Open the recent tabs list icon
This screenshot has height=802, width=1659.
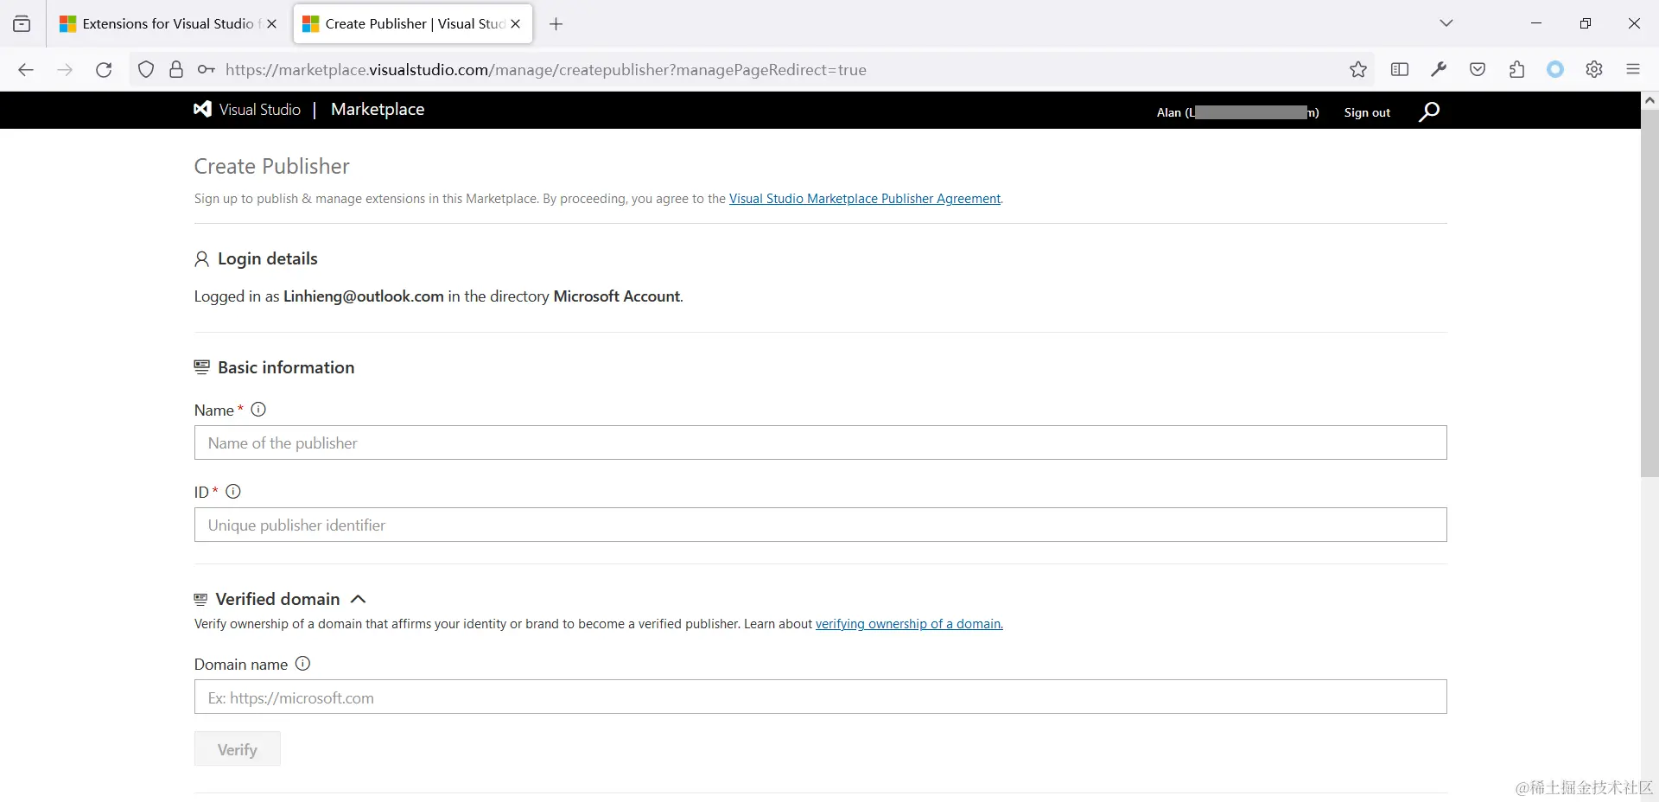[22, 24]
